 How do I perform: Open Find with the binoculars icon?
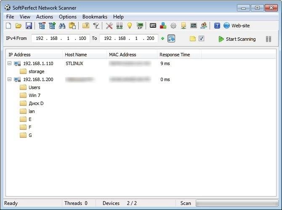pos(62,26)
